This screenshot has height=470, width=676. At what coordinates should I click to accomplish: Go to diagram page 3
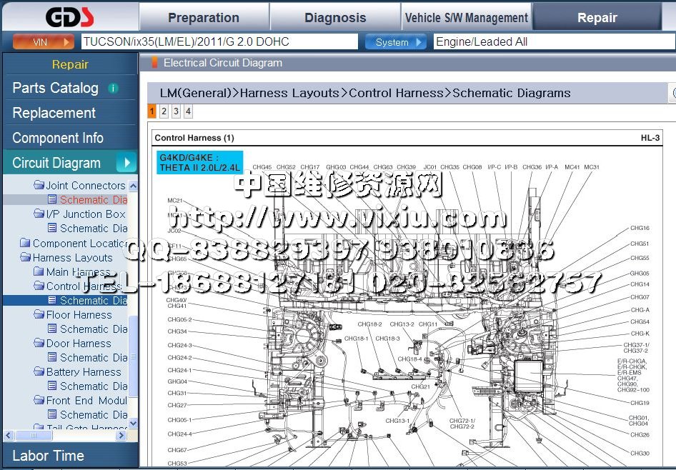tap(176, 111)
